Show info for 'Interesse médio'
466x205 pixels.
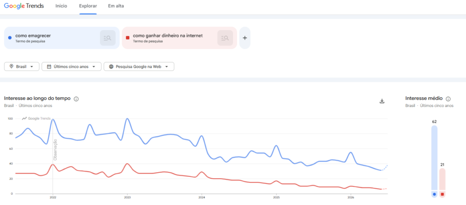pos(448,99)
